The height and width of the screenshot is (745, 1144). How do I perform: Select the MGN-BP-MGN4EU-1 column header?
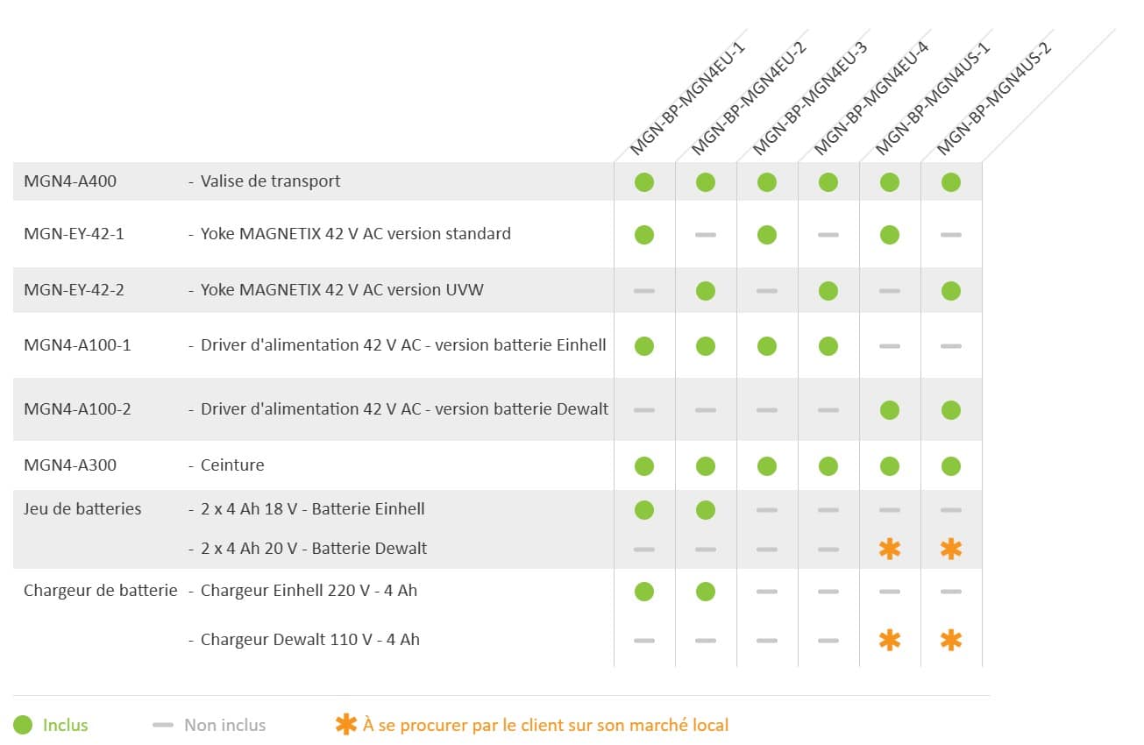point(687,98)
